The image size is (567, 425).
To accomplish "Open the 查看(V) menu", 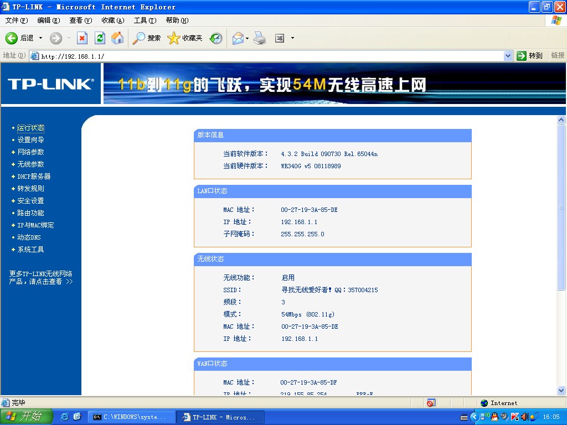I will tap(81, 20).
